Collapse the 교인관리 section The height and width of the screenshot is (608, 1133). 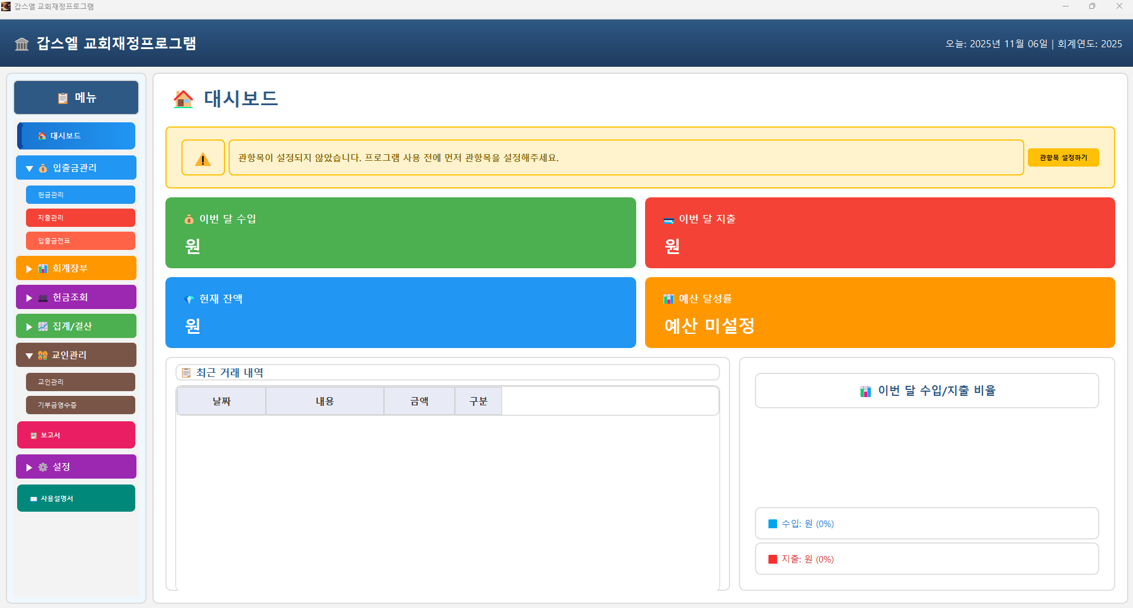pyautogui.click(x=76, y=355)
